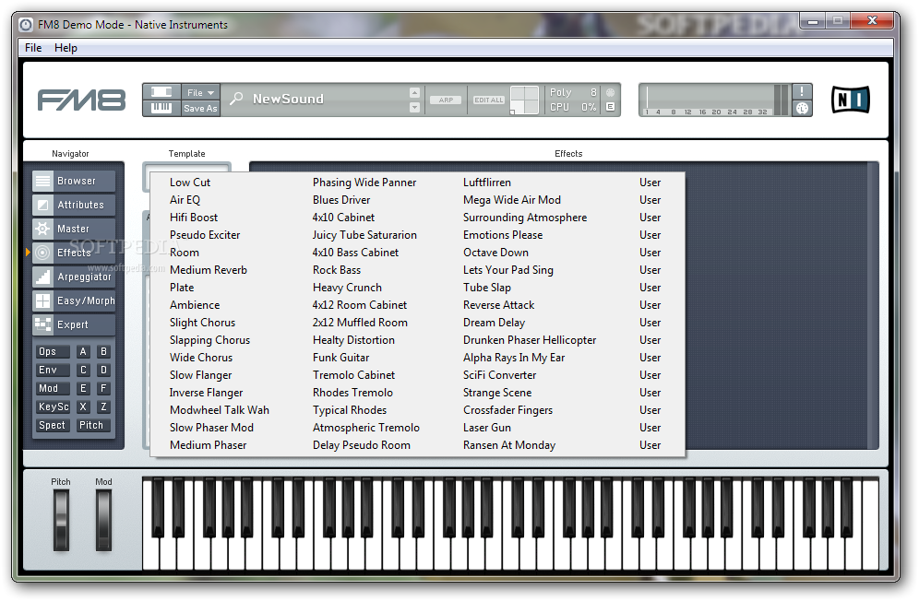Step to next sound with down arrow
This screenshot has width=919, height=601.
414,107
